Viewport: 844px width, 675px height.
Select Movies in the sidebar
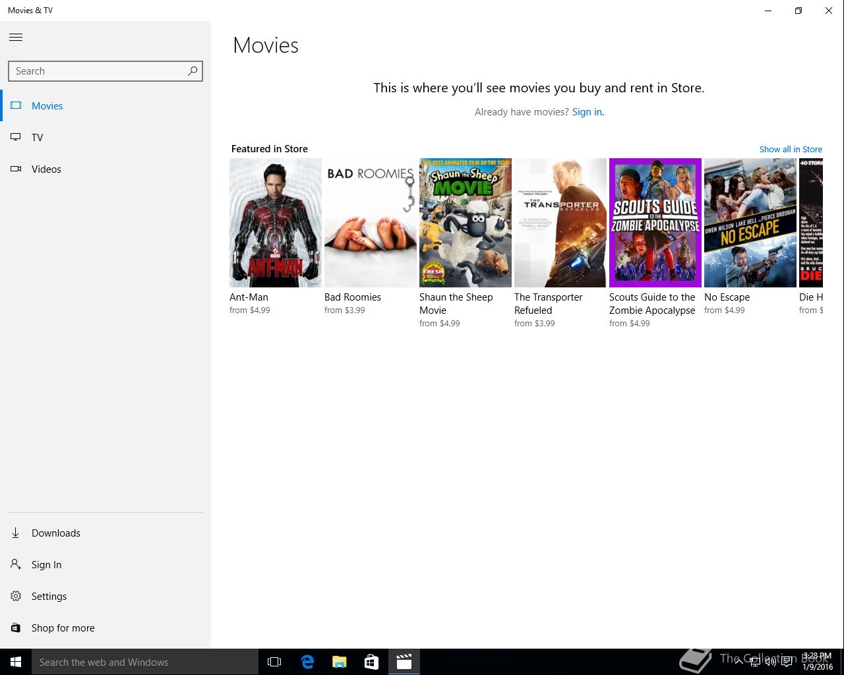pyautogui.click(x=105, y=105)
